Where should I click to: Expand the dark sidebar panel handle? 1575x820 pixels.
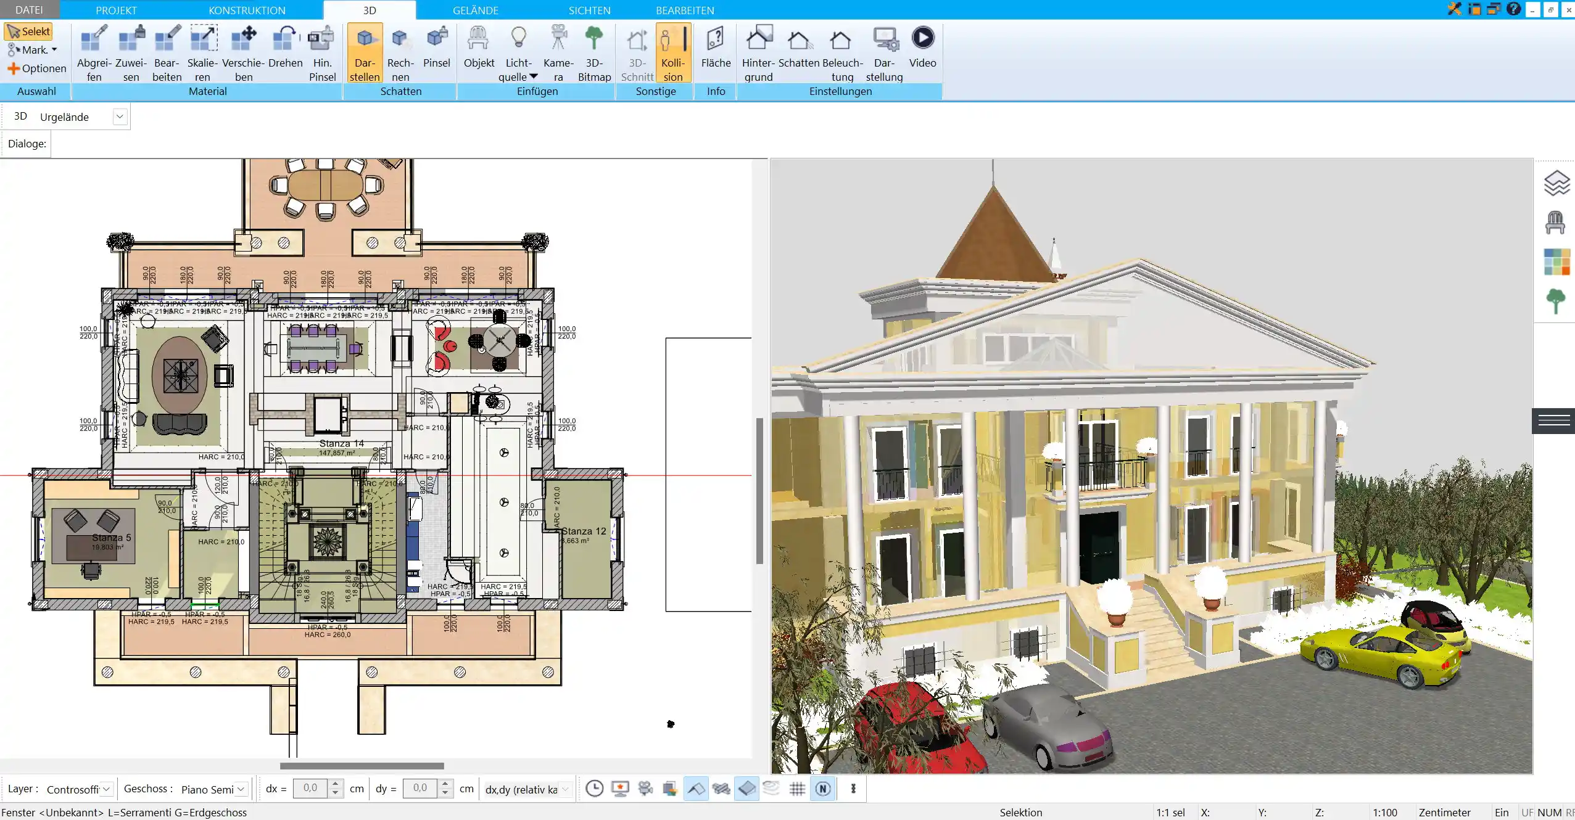(x=1553, y=421)
